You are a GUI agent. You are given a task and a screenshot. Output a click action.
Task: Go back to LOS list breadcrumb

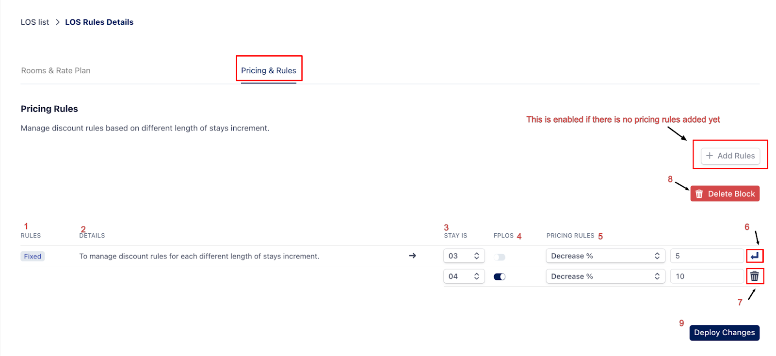click(35, 22)
